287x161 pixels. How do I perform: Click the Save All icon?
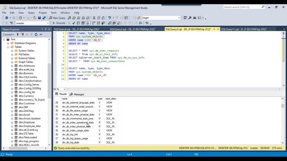coord(44,18)
